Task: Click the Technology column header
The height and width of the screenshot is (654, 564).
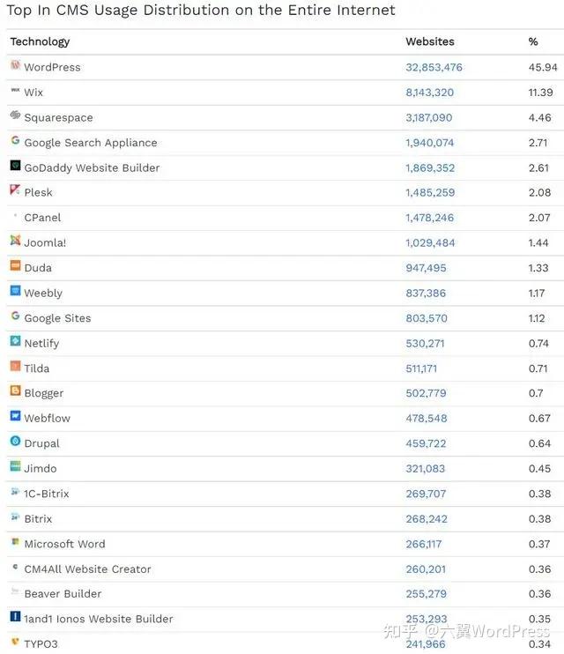Action: pos(40,41)
